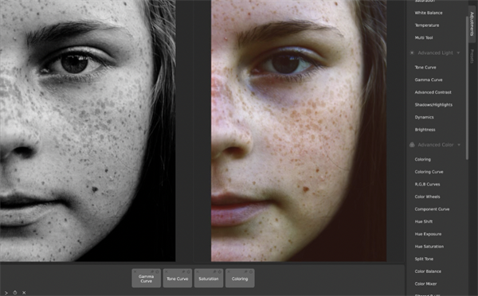Click the sun icon beside Advanced Light
The image size is (478, 296).
[412, 53]
